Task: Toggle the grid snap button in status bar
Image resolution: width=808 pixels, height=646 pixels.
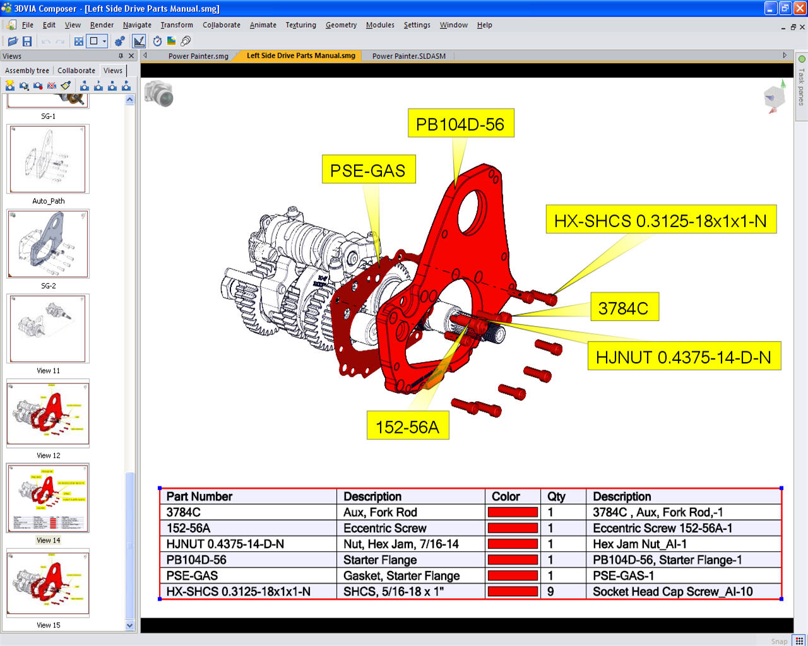Action: click(x=799, y=640)
